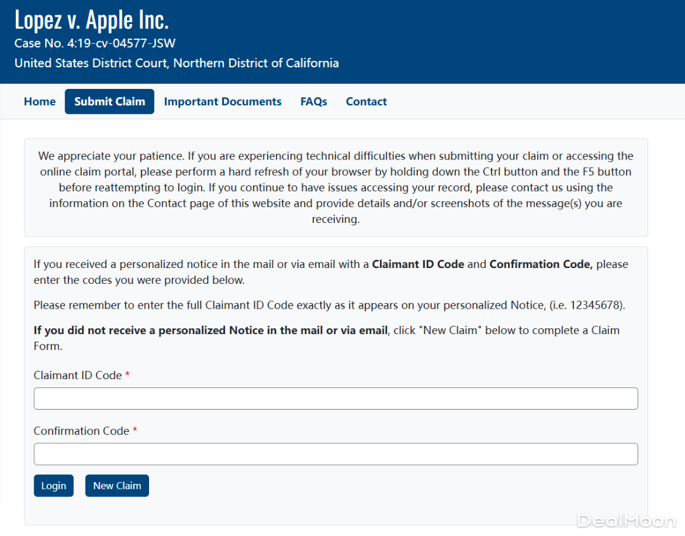Go to the Home page
The height and width of the screenshot is (536, 685).
[39, 102]
